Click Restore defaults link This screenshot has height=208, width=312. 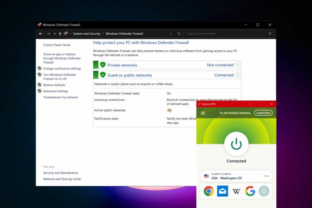[x=54, y=85]
